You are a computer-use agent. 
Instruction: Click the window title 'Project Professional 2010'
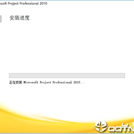[28, 3]
